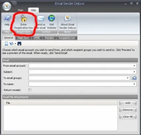Click the Remove attachment button
The image size is (141, 135).
coord(128,110)
